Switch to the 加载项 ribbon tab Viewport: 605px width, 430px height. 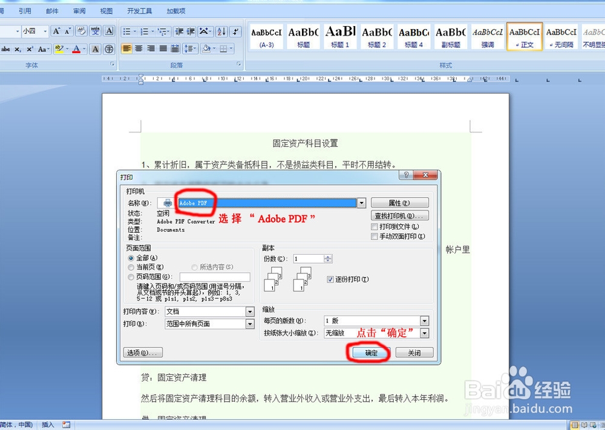coord(176,11)
